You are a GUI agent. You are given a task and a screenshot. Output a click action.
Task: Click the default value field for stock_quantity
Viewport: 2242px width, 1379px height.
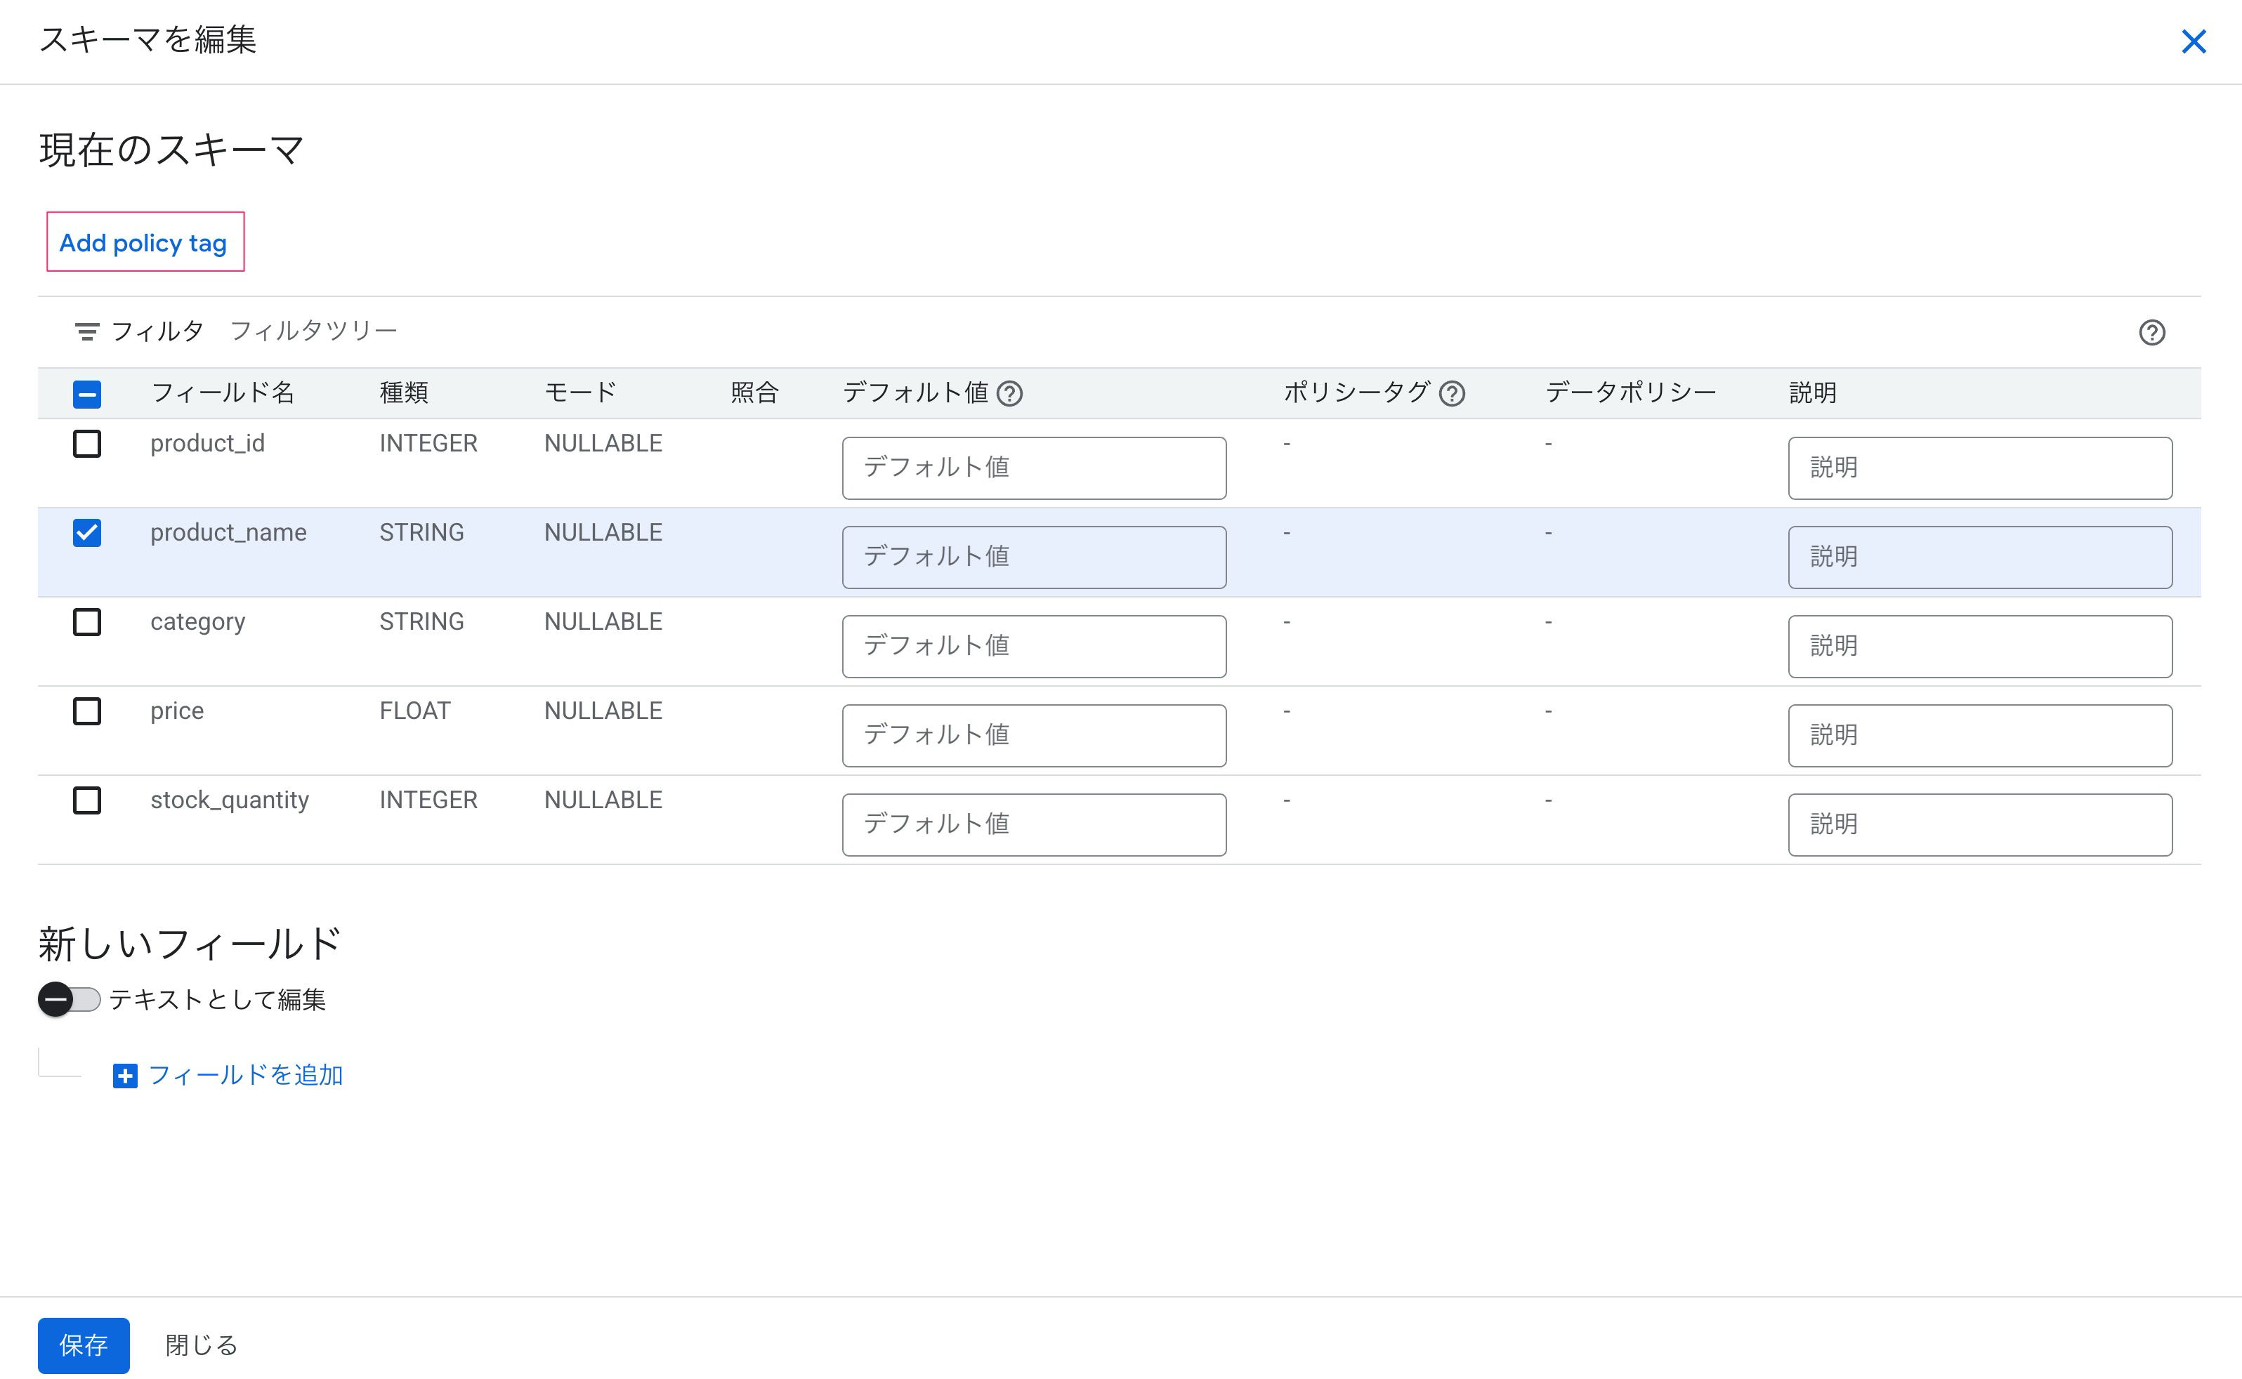coord(1033,826)
